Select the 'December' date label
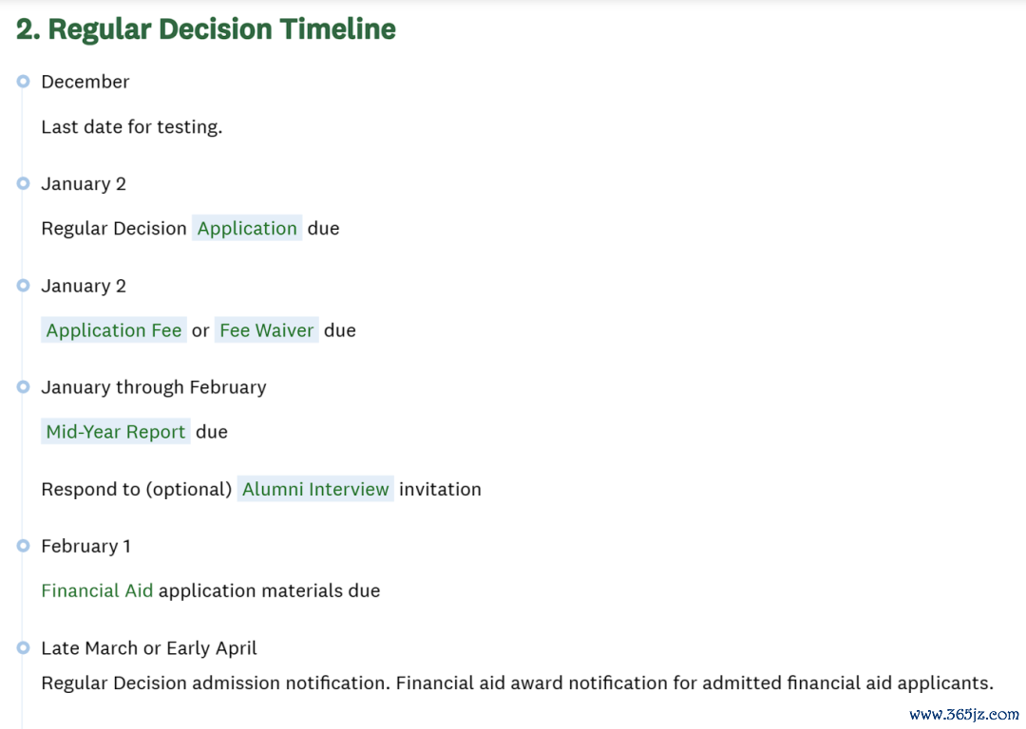The width and height of the screenshot is (1026, 729). click(85, 82)
